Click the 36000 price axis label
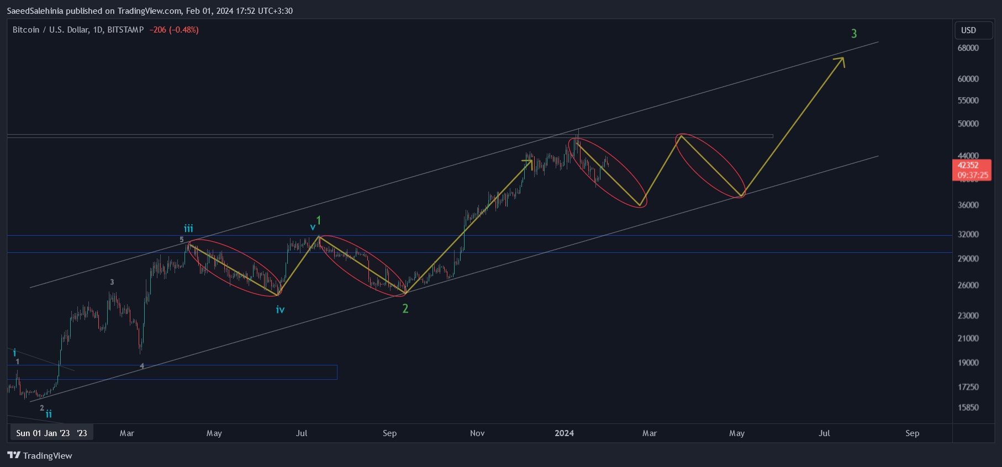Viewport: 1002px width, 467px height. 968,205
